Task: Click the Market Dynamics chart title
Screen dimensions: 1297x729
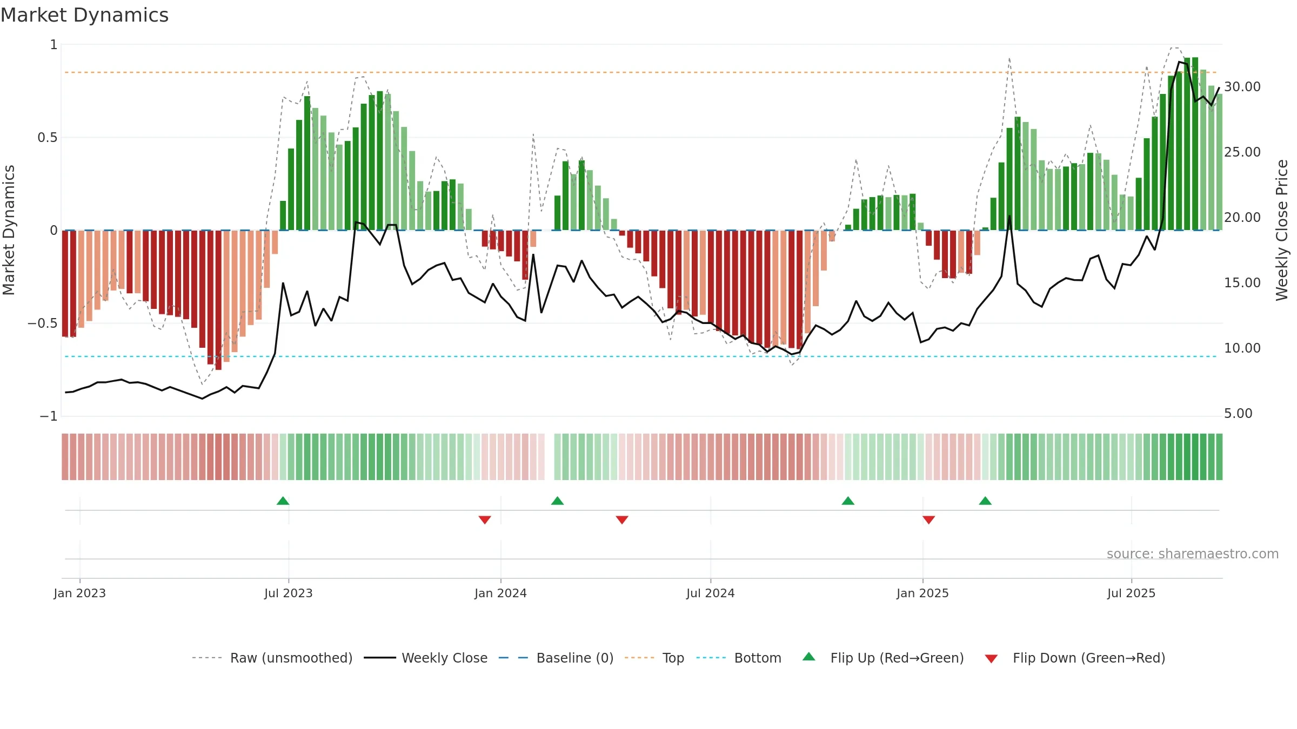Action: [x=84, y=15]
